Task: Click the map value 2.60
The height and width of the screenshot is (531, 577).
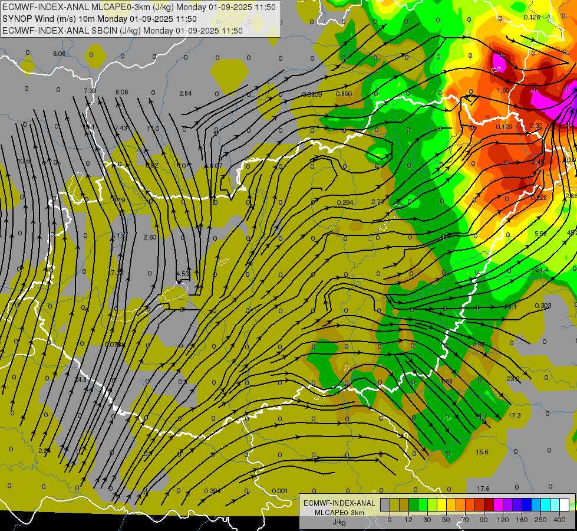Action: pos(150,237)
